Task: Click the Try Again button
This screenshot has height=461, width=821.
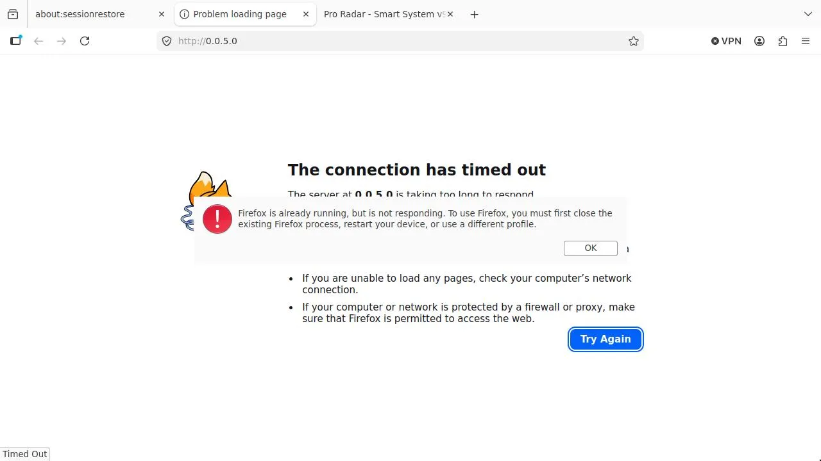Action: [605, 339]
